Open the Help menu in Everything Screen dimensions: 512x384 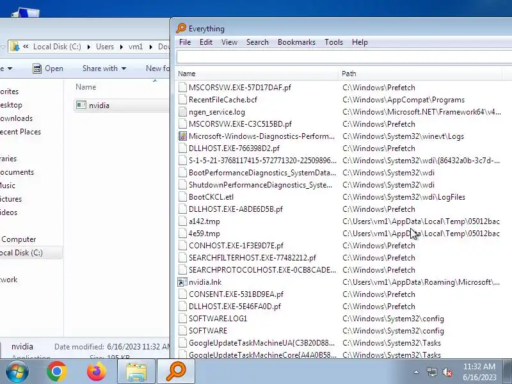coord(360,42)
